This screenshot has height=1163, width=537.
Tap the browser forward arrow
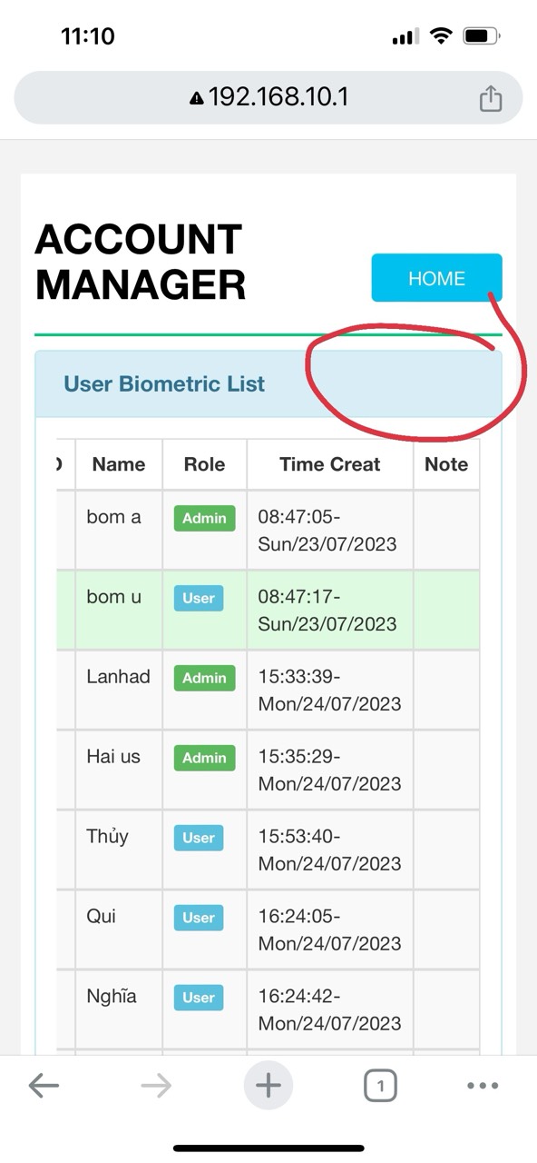(156, 1085)
